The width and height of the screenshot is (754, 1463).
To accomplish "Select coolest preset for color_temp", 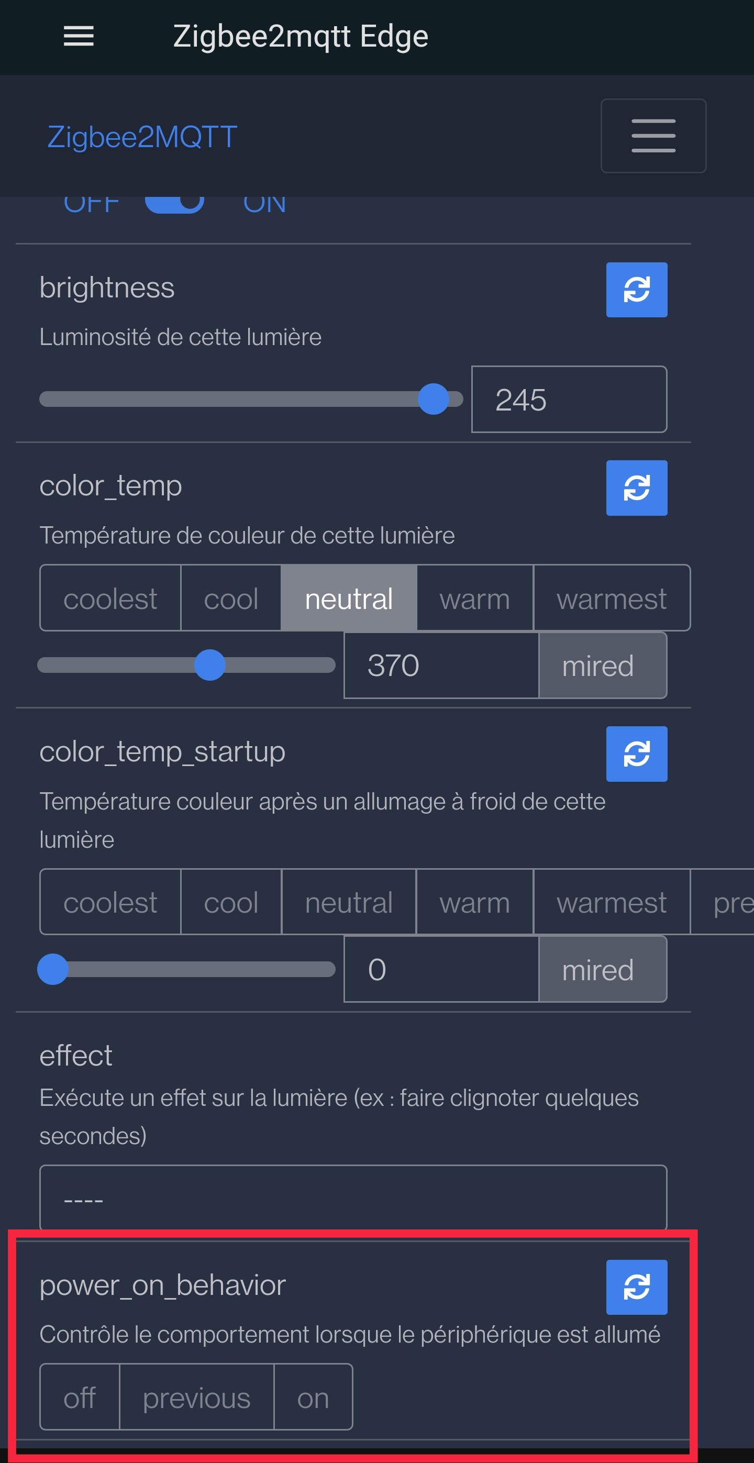I will [x=110, y=597].
